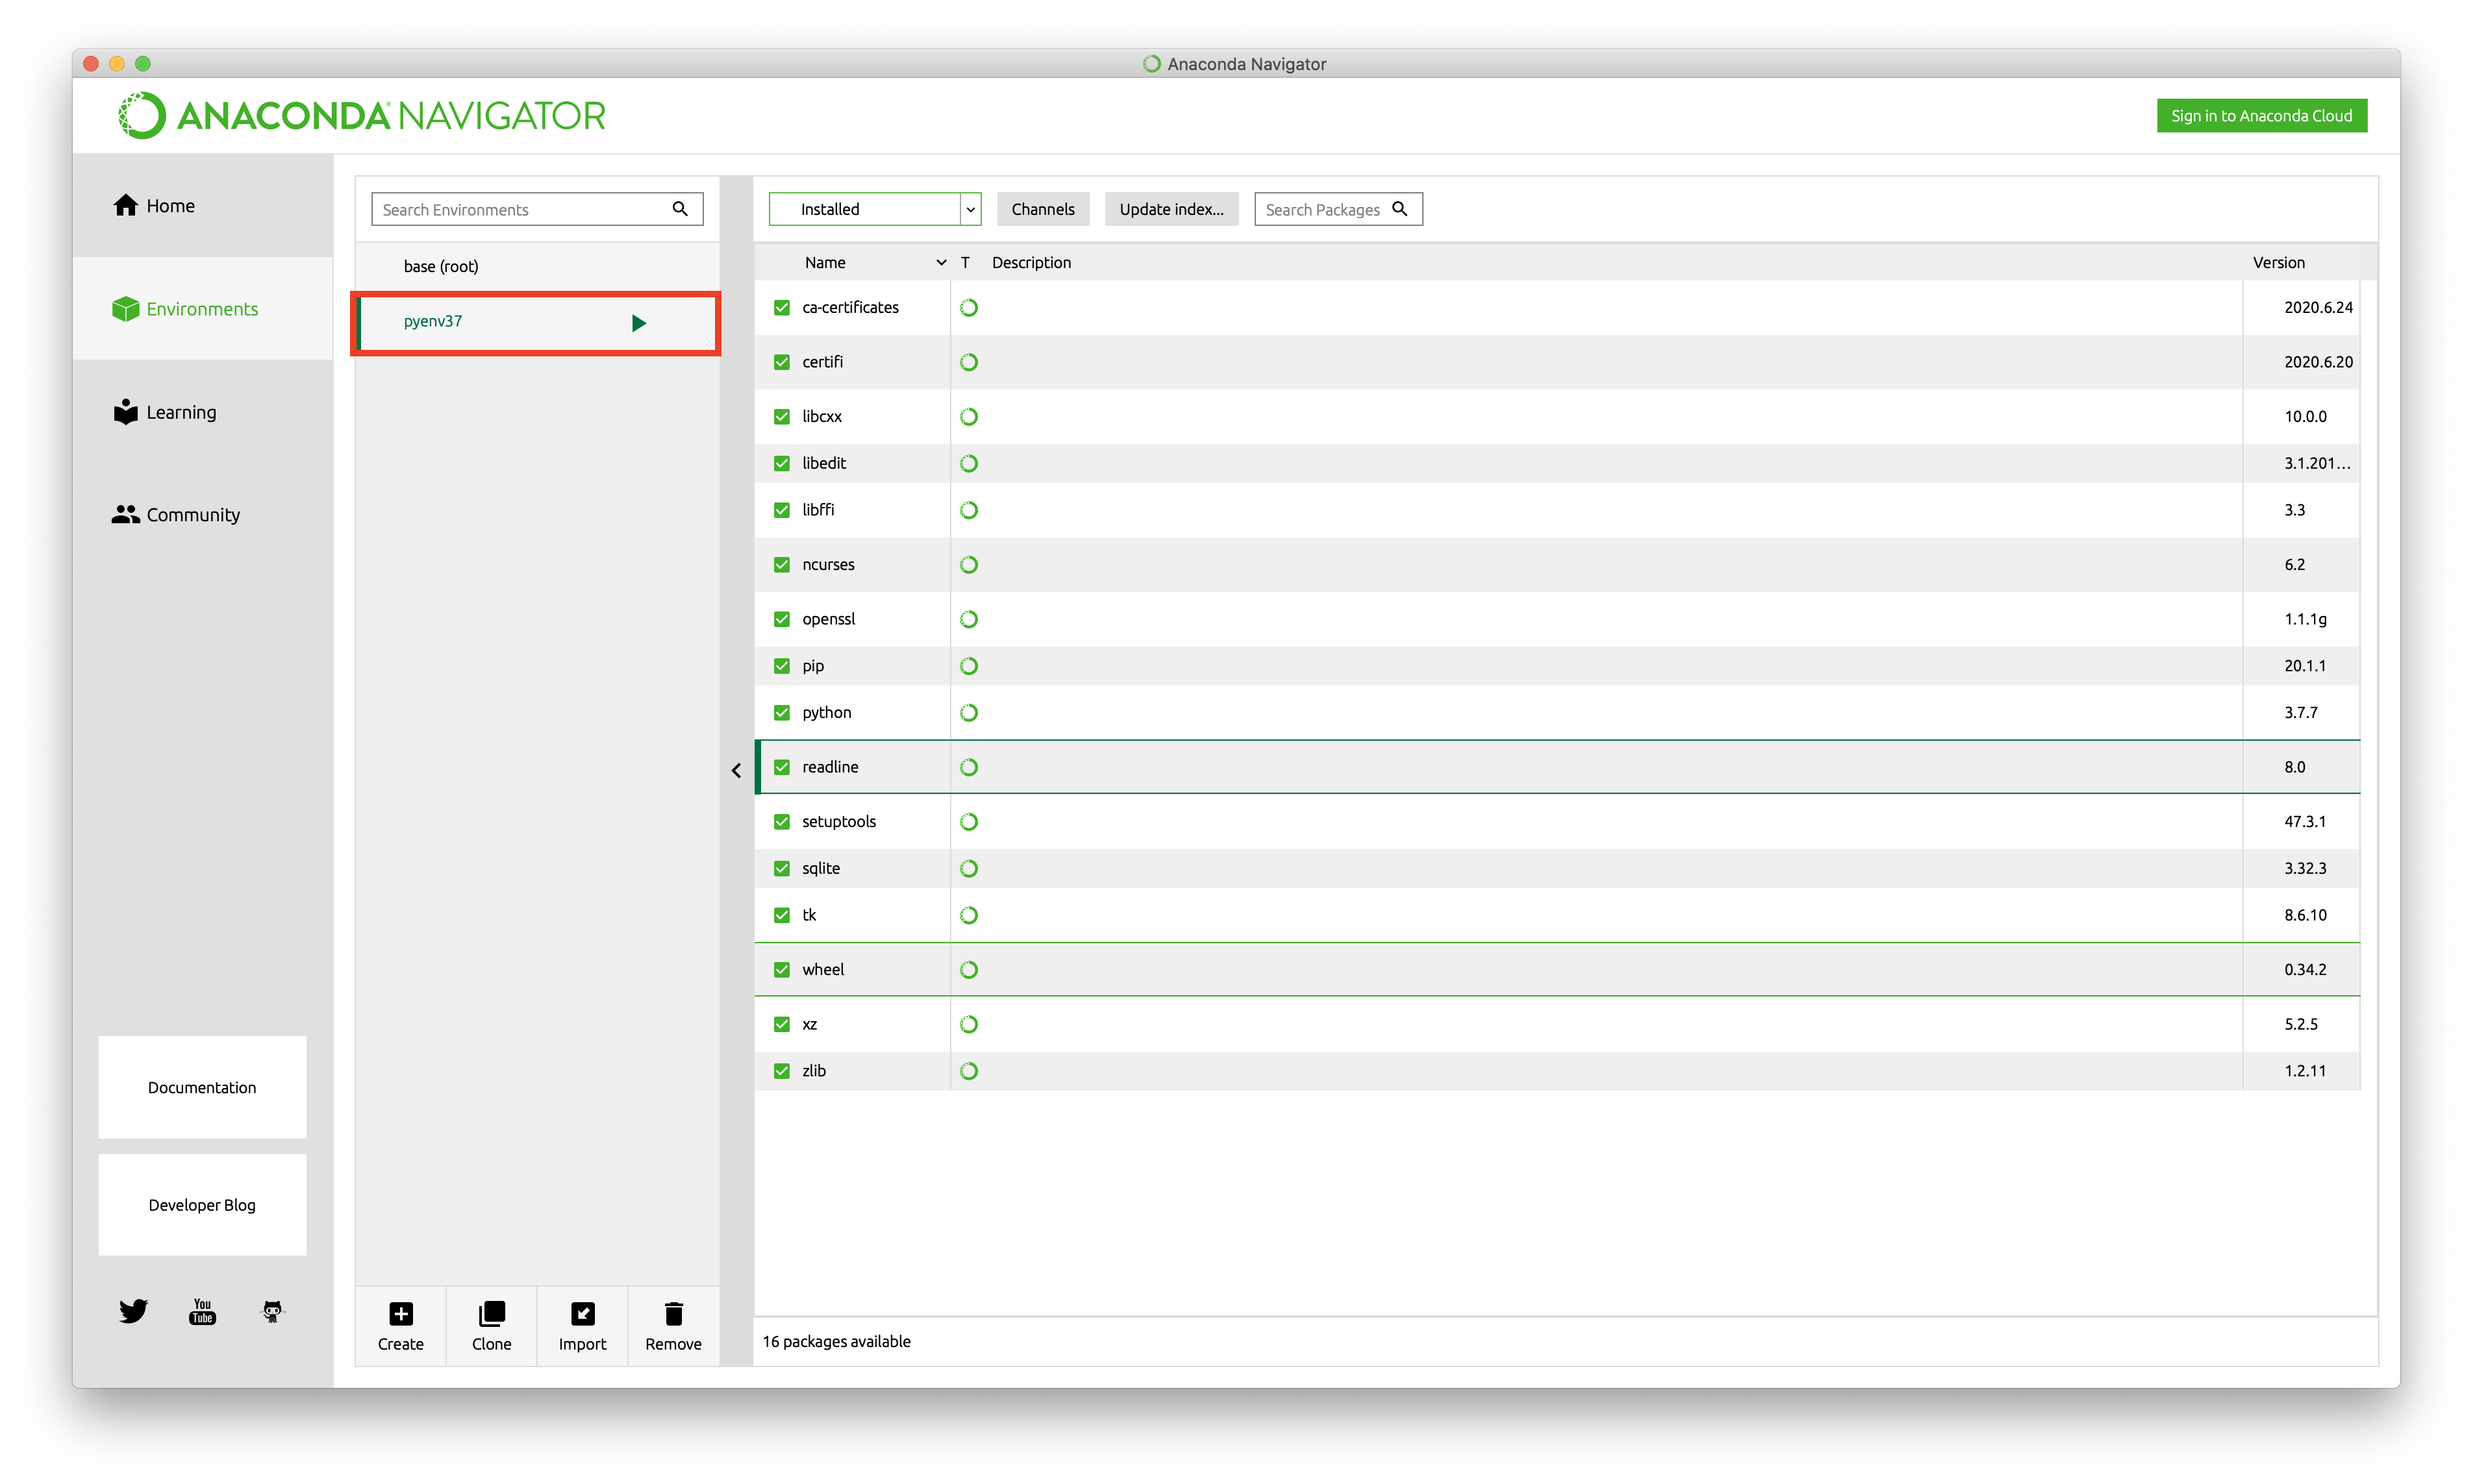Click the Search Environments magnifier icon
The width and height of the screenshot is (2473, 1484).
coord(681,209)
